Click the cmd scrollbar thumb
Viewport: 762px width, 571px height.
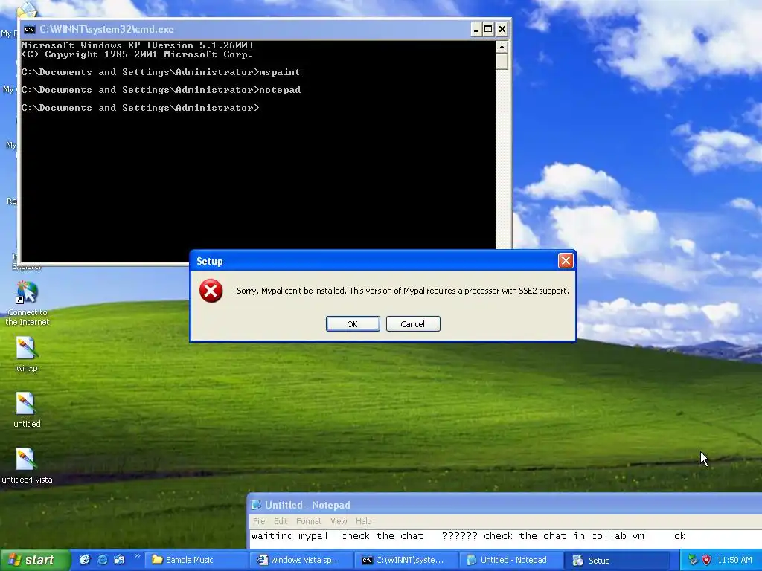pos(502,62)
